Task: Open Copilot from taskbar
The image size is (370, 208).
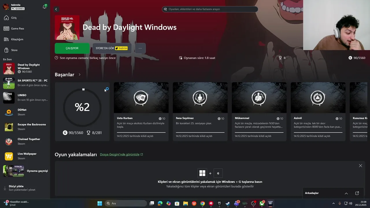Action: (169, 203)
